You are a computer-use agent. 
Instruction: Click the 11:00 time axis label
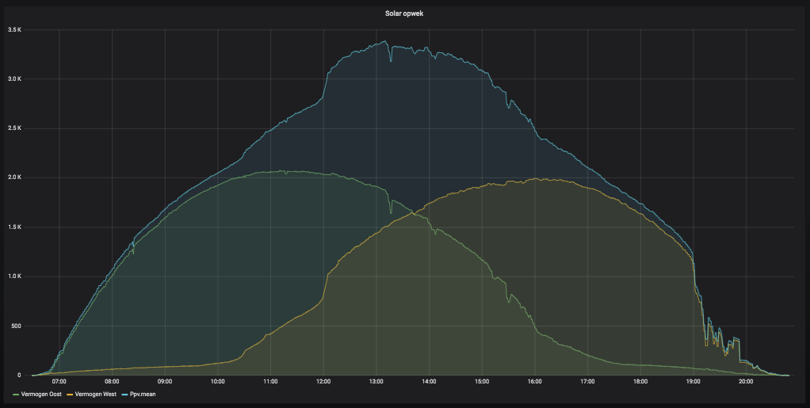(271, 382)
